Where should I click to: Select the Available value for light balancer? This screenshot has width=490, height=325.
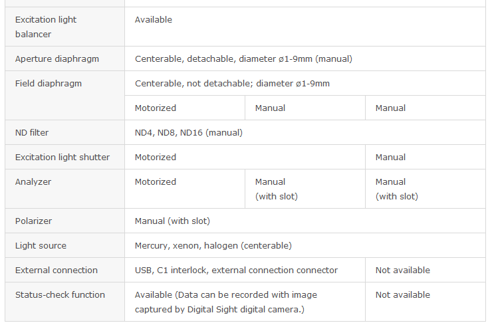(x=153, y=20)
